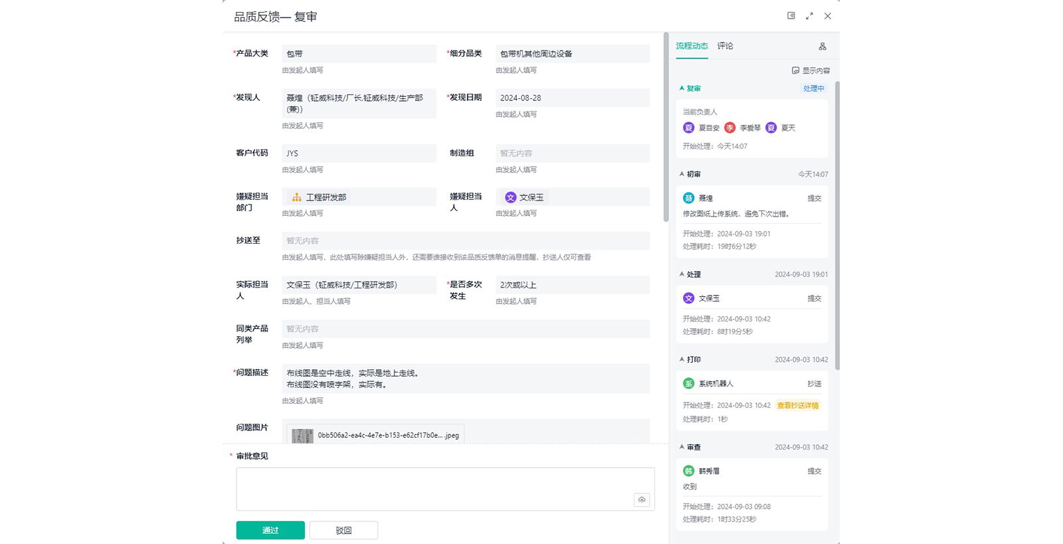This screenshot has width=1063, height=544.
Task: Switch to the 评论 tab
Action: click(x=725, y=46)
